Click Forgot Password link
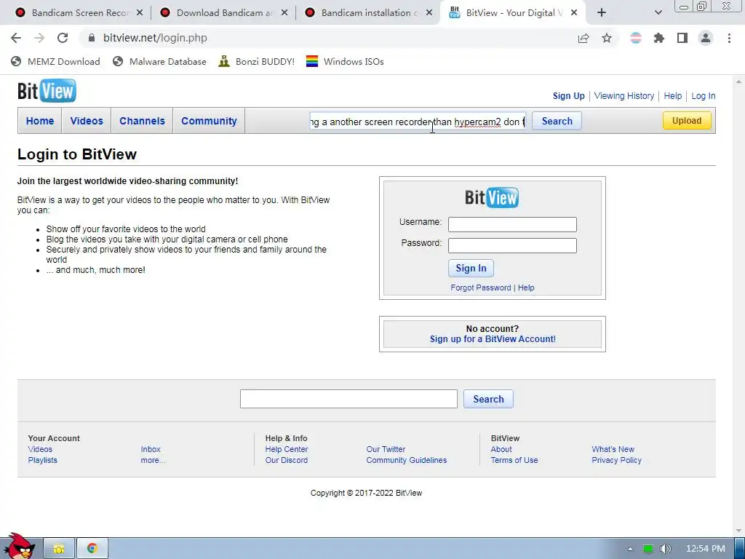745x559 pixels. (481, 288)
